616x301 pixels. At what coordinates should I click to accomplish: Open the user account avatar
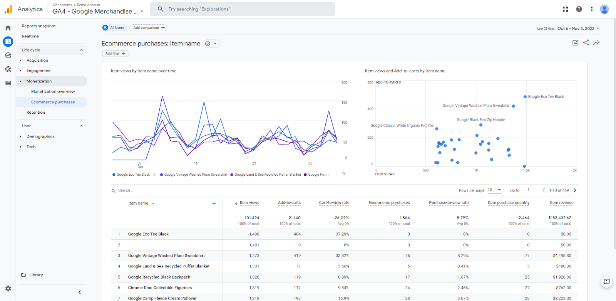[x=604, y=9]
